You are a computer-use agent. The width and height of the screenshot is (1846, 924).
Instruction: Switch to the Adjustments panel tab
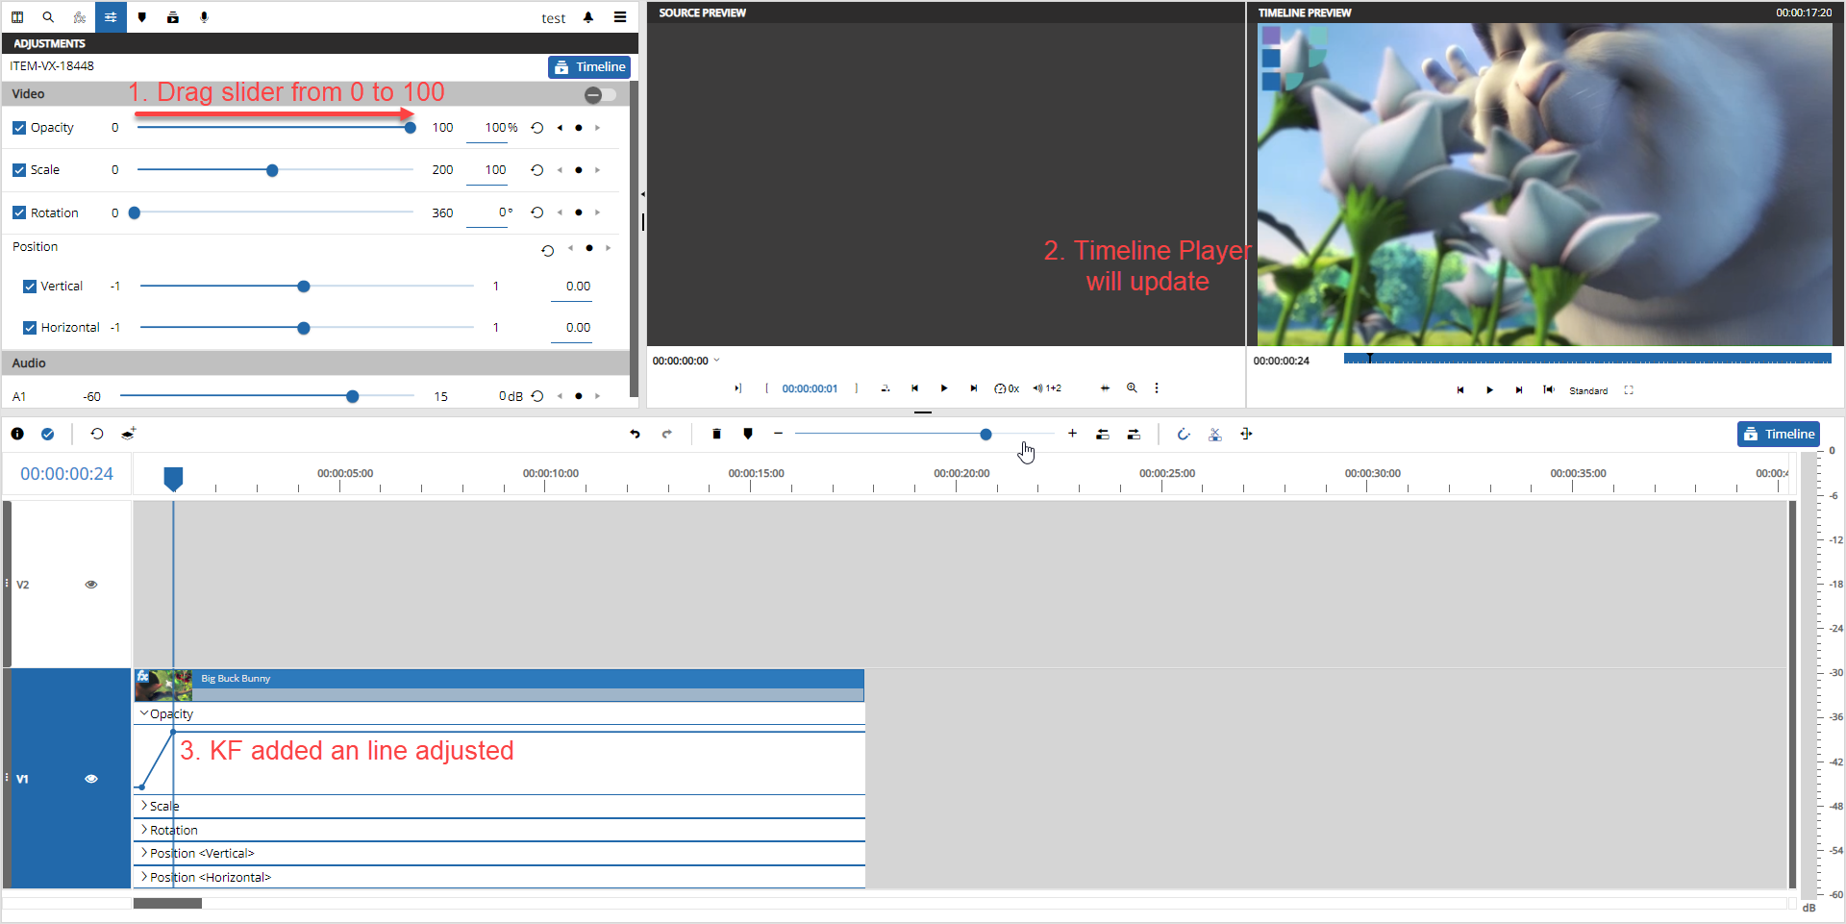tap(111, 17)
